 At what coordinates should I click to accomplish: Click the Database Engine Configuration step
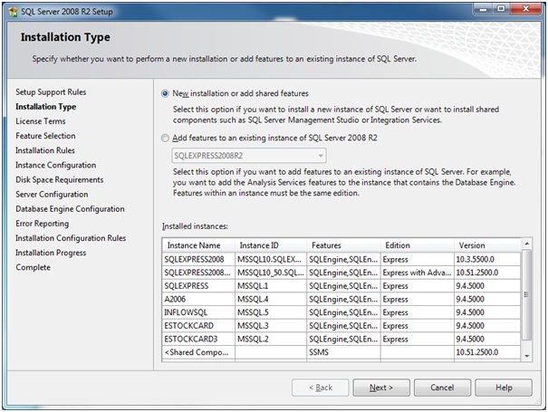click(70, 209)
